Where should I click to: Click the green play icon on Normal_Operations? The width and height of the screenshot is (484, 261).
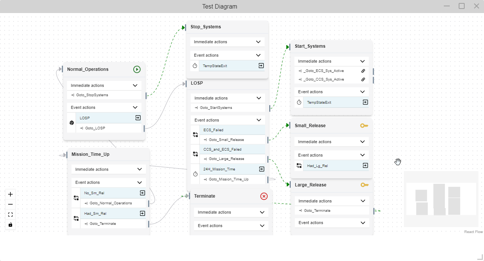137,69
